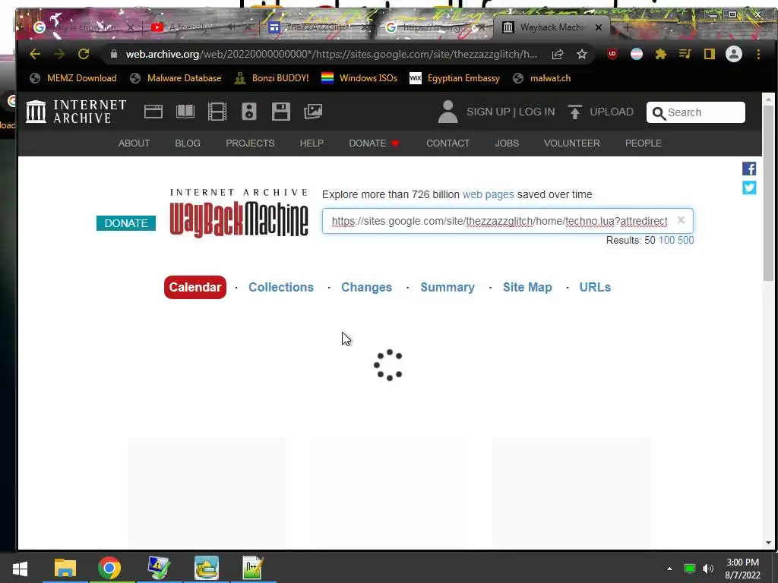Open Bonzi BUDDY! bookmark

271,78
